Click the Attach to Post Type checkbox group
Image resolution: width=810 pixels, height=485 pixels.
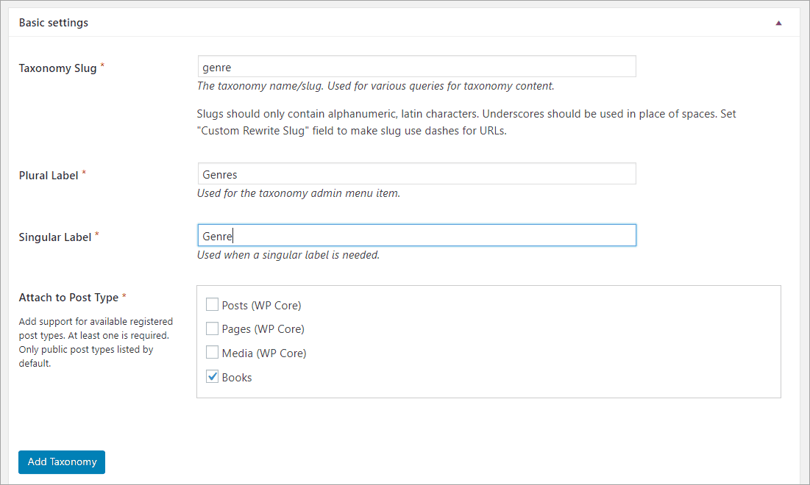coord(489,341)
